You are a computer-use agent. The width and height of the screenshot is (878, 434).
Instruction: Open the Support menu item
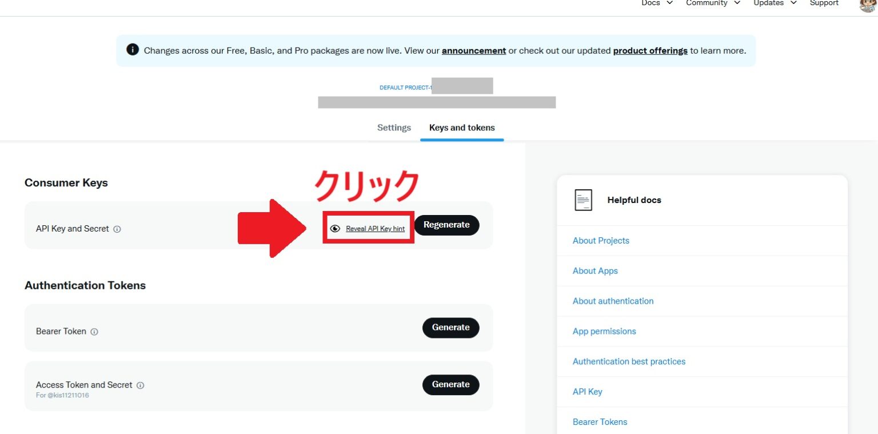823,3
